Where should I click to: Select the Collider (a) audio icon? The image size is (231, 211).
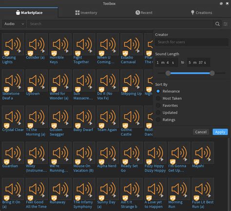click(x=37, y=44)
